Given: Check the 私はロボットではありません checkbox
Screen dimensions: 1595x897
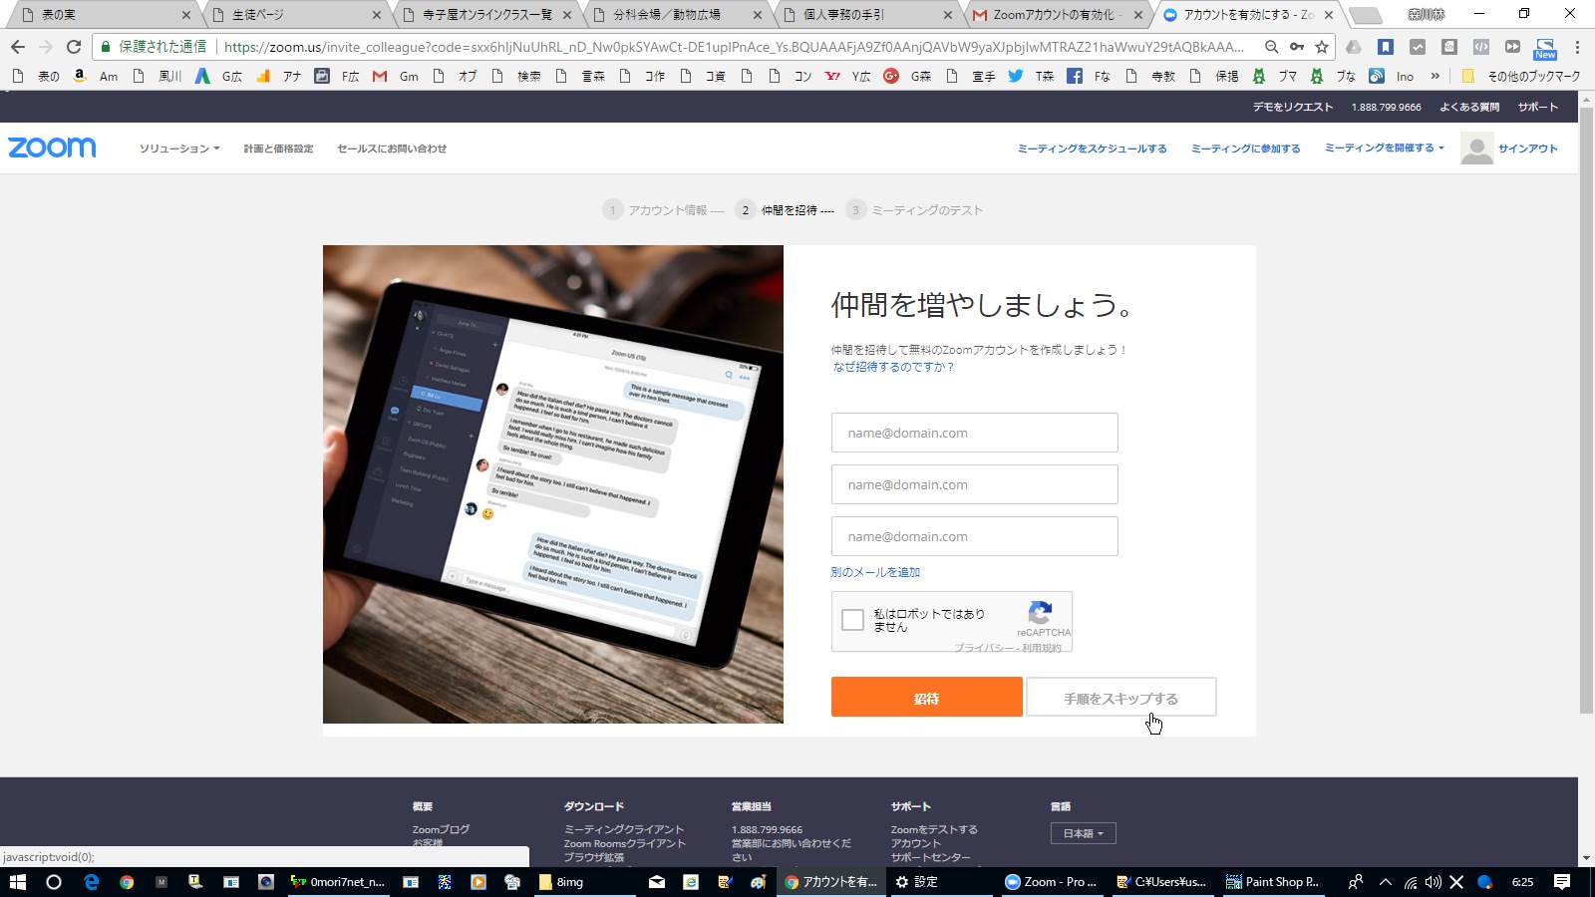Looking at the screenshot, I should (852, 620).
